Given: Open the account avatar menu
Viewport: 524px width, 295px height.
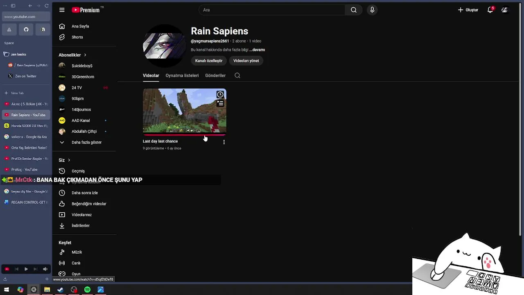Looking at the screenshot, I should (504, 10).
